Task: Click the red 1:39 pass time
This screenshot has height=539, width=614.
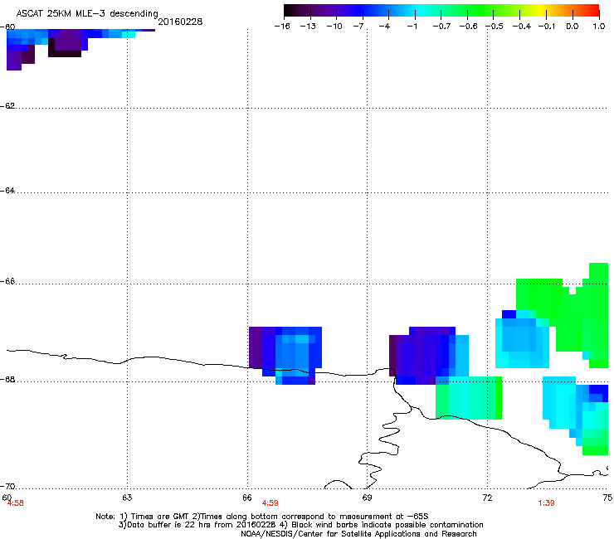Action: point(546,503)
